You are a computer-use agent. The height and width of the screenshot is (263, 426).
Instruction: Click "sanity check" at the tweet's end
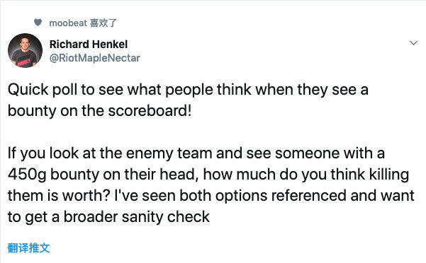[166, 216]
